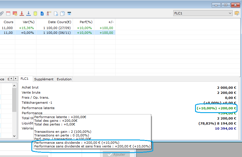The image size is (242, 157).
Task: Click Performance sans dividende et sans frais vente
Action: click(92, 146)
